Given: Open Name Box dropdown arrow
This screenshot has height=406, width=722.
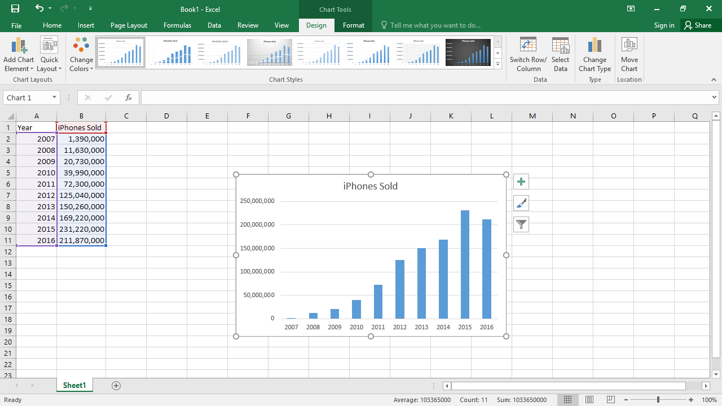Looking at the screenshot, I should tap(54, 98).
